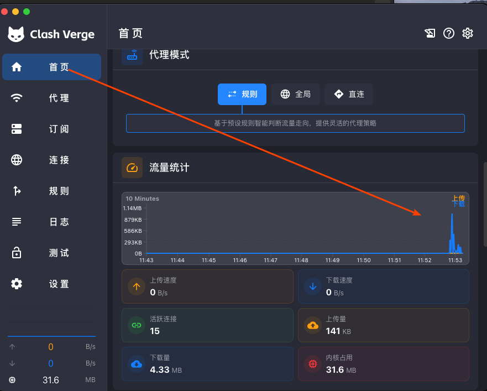Click the 流量统计 section title
Image resolution: width=487 pixels, height=391 pixels.
pos(169,168)
